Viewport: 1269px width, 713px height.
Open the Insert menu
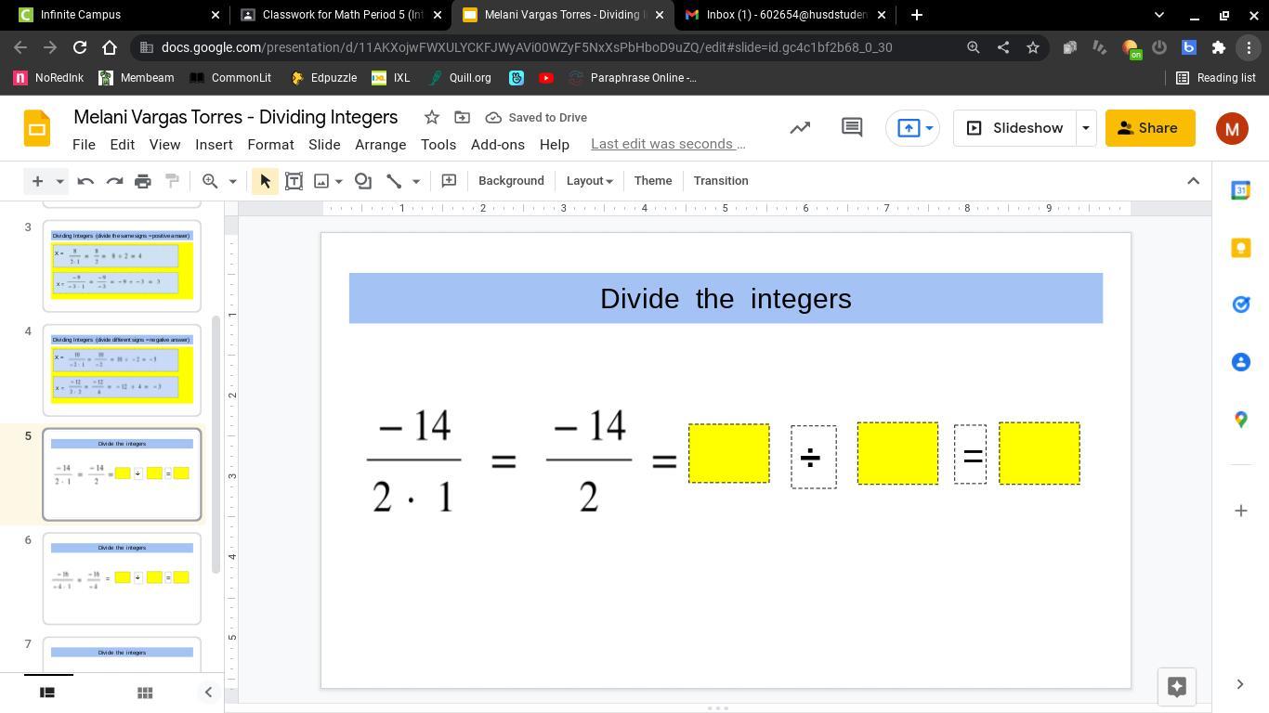(x=214, y=145)
